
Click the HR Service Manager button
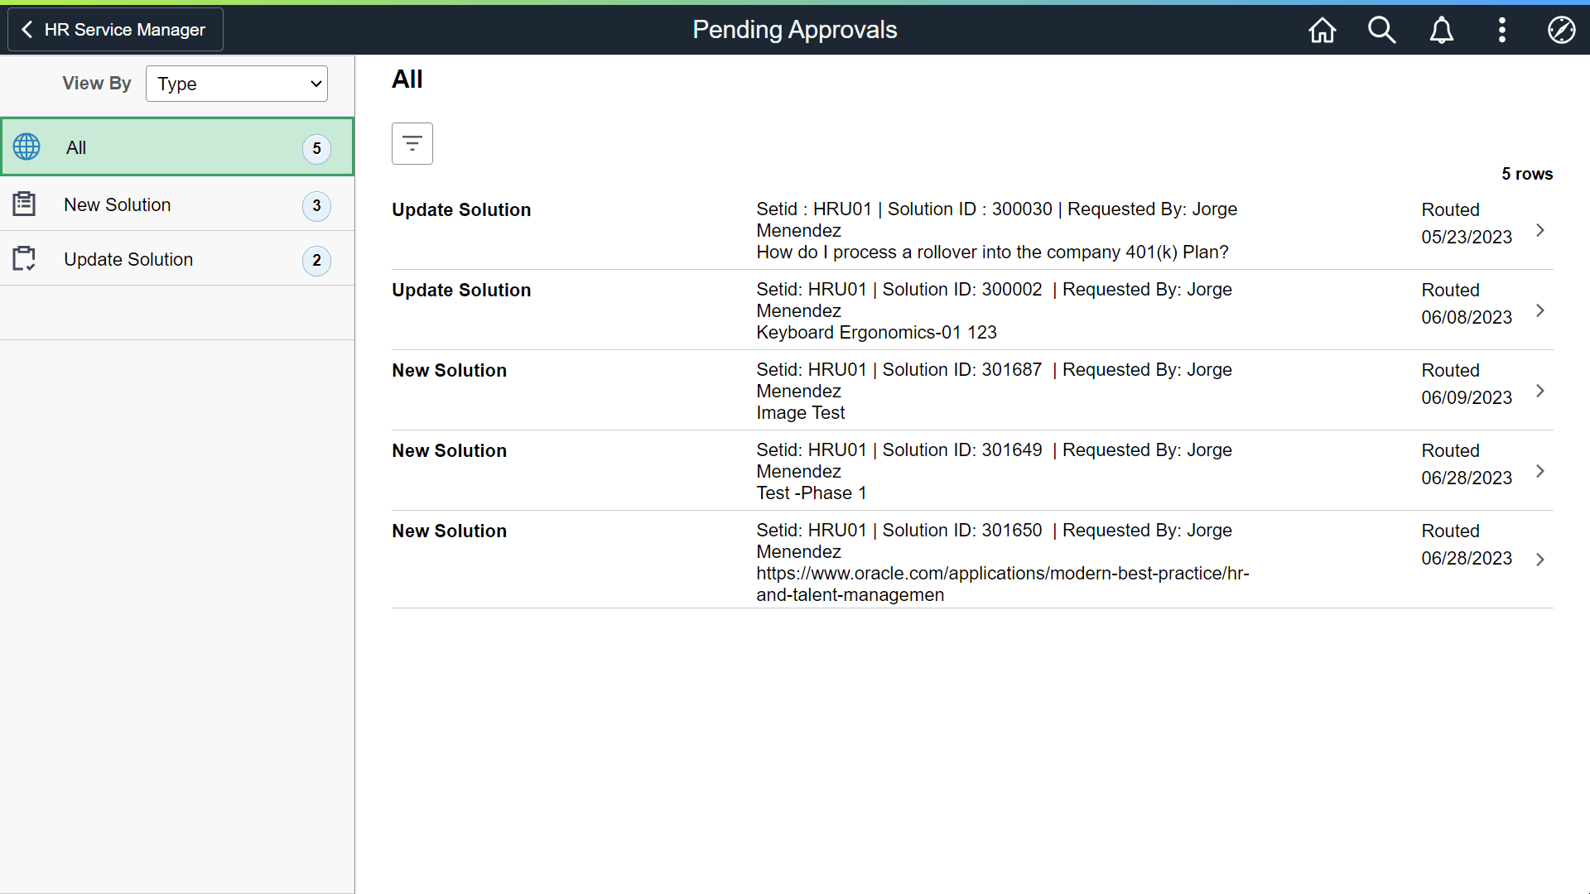[x=115, y=29]
